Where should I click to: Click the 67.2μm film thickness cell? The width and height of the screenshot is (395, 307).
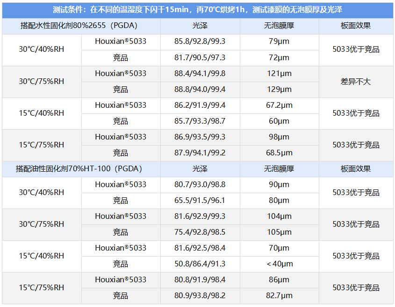click(279, 105)
